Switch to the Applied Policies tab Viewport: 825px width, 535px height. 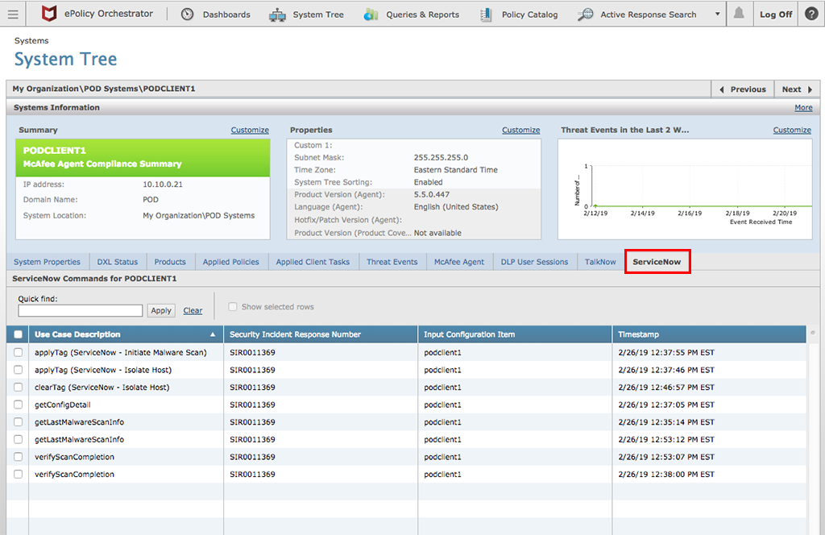tap(231, 262)
